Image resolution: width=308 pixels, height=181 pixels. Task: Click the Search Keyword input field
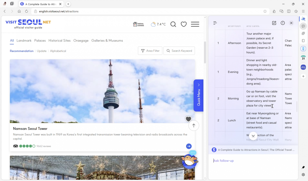point(179,51)
